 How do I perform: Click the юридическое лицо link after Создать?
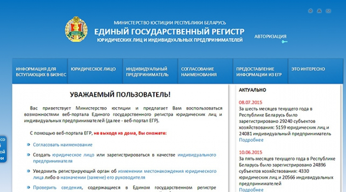[73, 155]
